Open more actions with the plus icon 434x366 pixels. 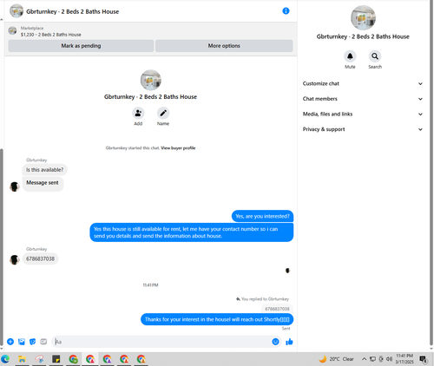(10, 342)
